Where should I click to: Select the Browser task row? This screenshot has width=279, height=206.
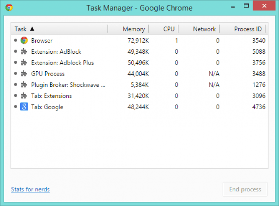[139, 41]
